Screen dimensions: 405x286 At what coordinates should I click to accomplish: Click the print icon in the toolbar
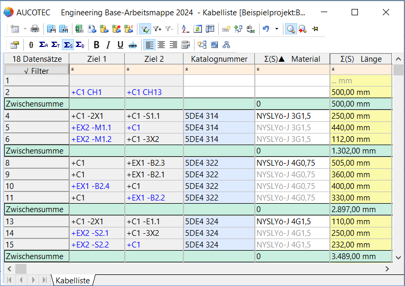coord(34,29)
